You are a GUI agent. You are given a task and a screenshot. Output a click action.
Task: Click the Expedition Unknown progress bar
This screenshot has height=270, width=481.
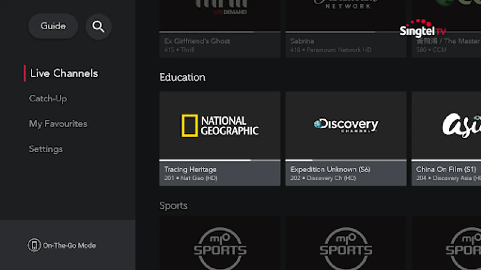point(346,160)
